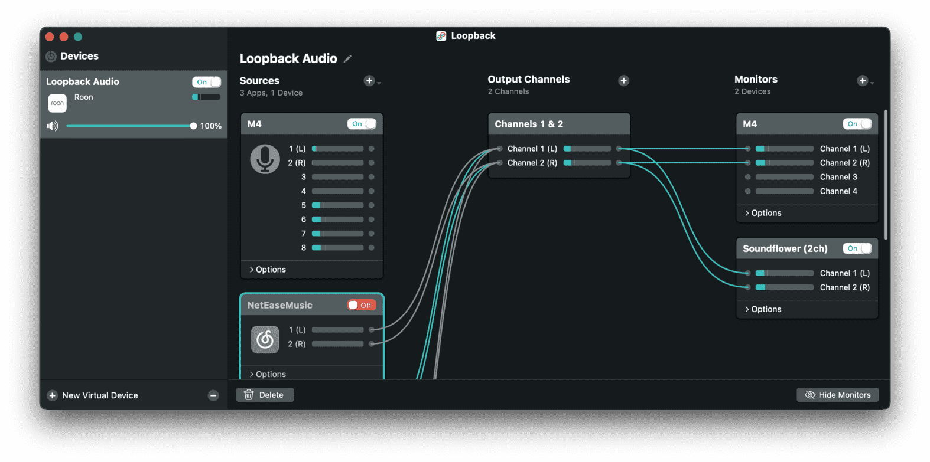The width and height of the screenshot is (930, 462).
Task: Click the output connector dot of M4 source channel 5
Action: tap(371, 205)
